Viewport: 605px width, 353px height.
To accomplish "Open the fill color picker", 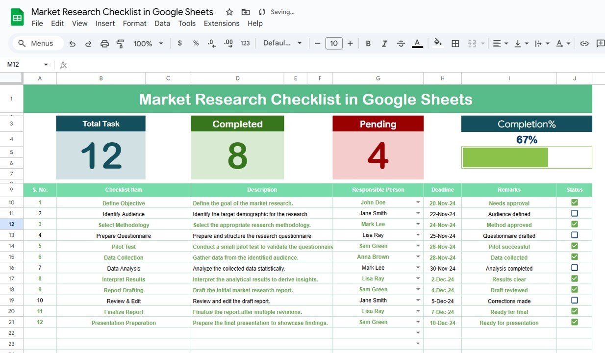I will tap(438, 43).
